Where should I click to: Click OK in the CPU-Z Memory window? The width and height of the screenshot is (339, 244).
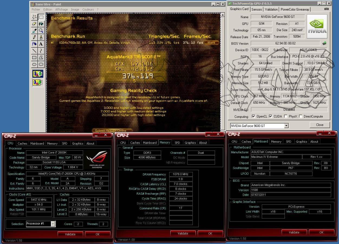click(x=210, y=233)
